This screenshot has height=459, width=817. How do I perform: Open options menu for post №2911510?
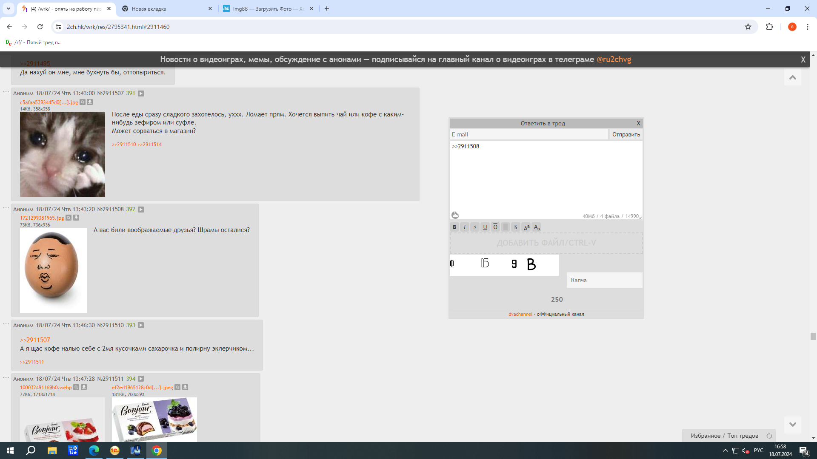(x=6, y=324)
